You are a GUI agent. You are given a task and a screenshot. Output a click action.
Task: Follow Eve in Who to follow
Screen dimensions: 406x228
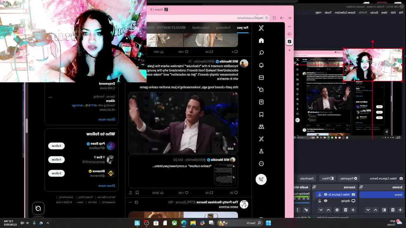[x=56, y=160]
